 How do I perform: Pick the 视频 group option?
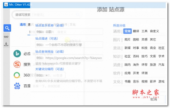click(144, 82)
